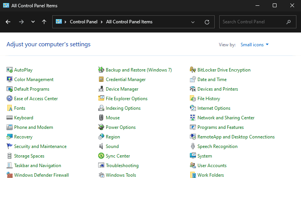Refresh the Control Panel view
301x200 pixels.
[x=207, y=22]
